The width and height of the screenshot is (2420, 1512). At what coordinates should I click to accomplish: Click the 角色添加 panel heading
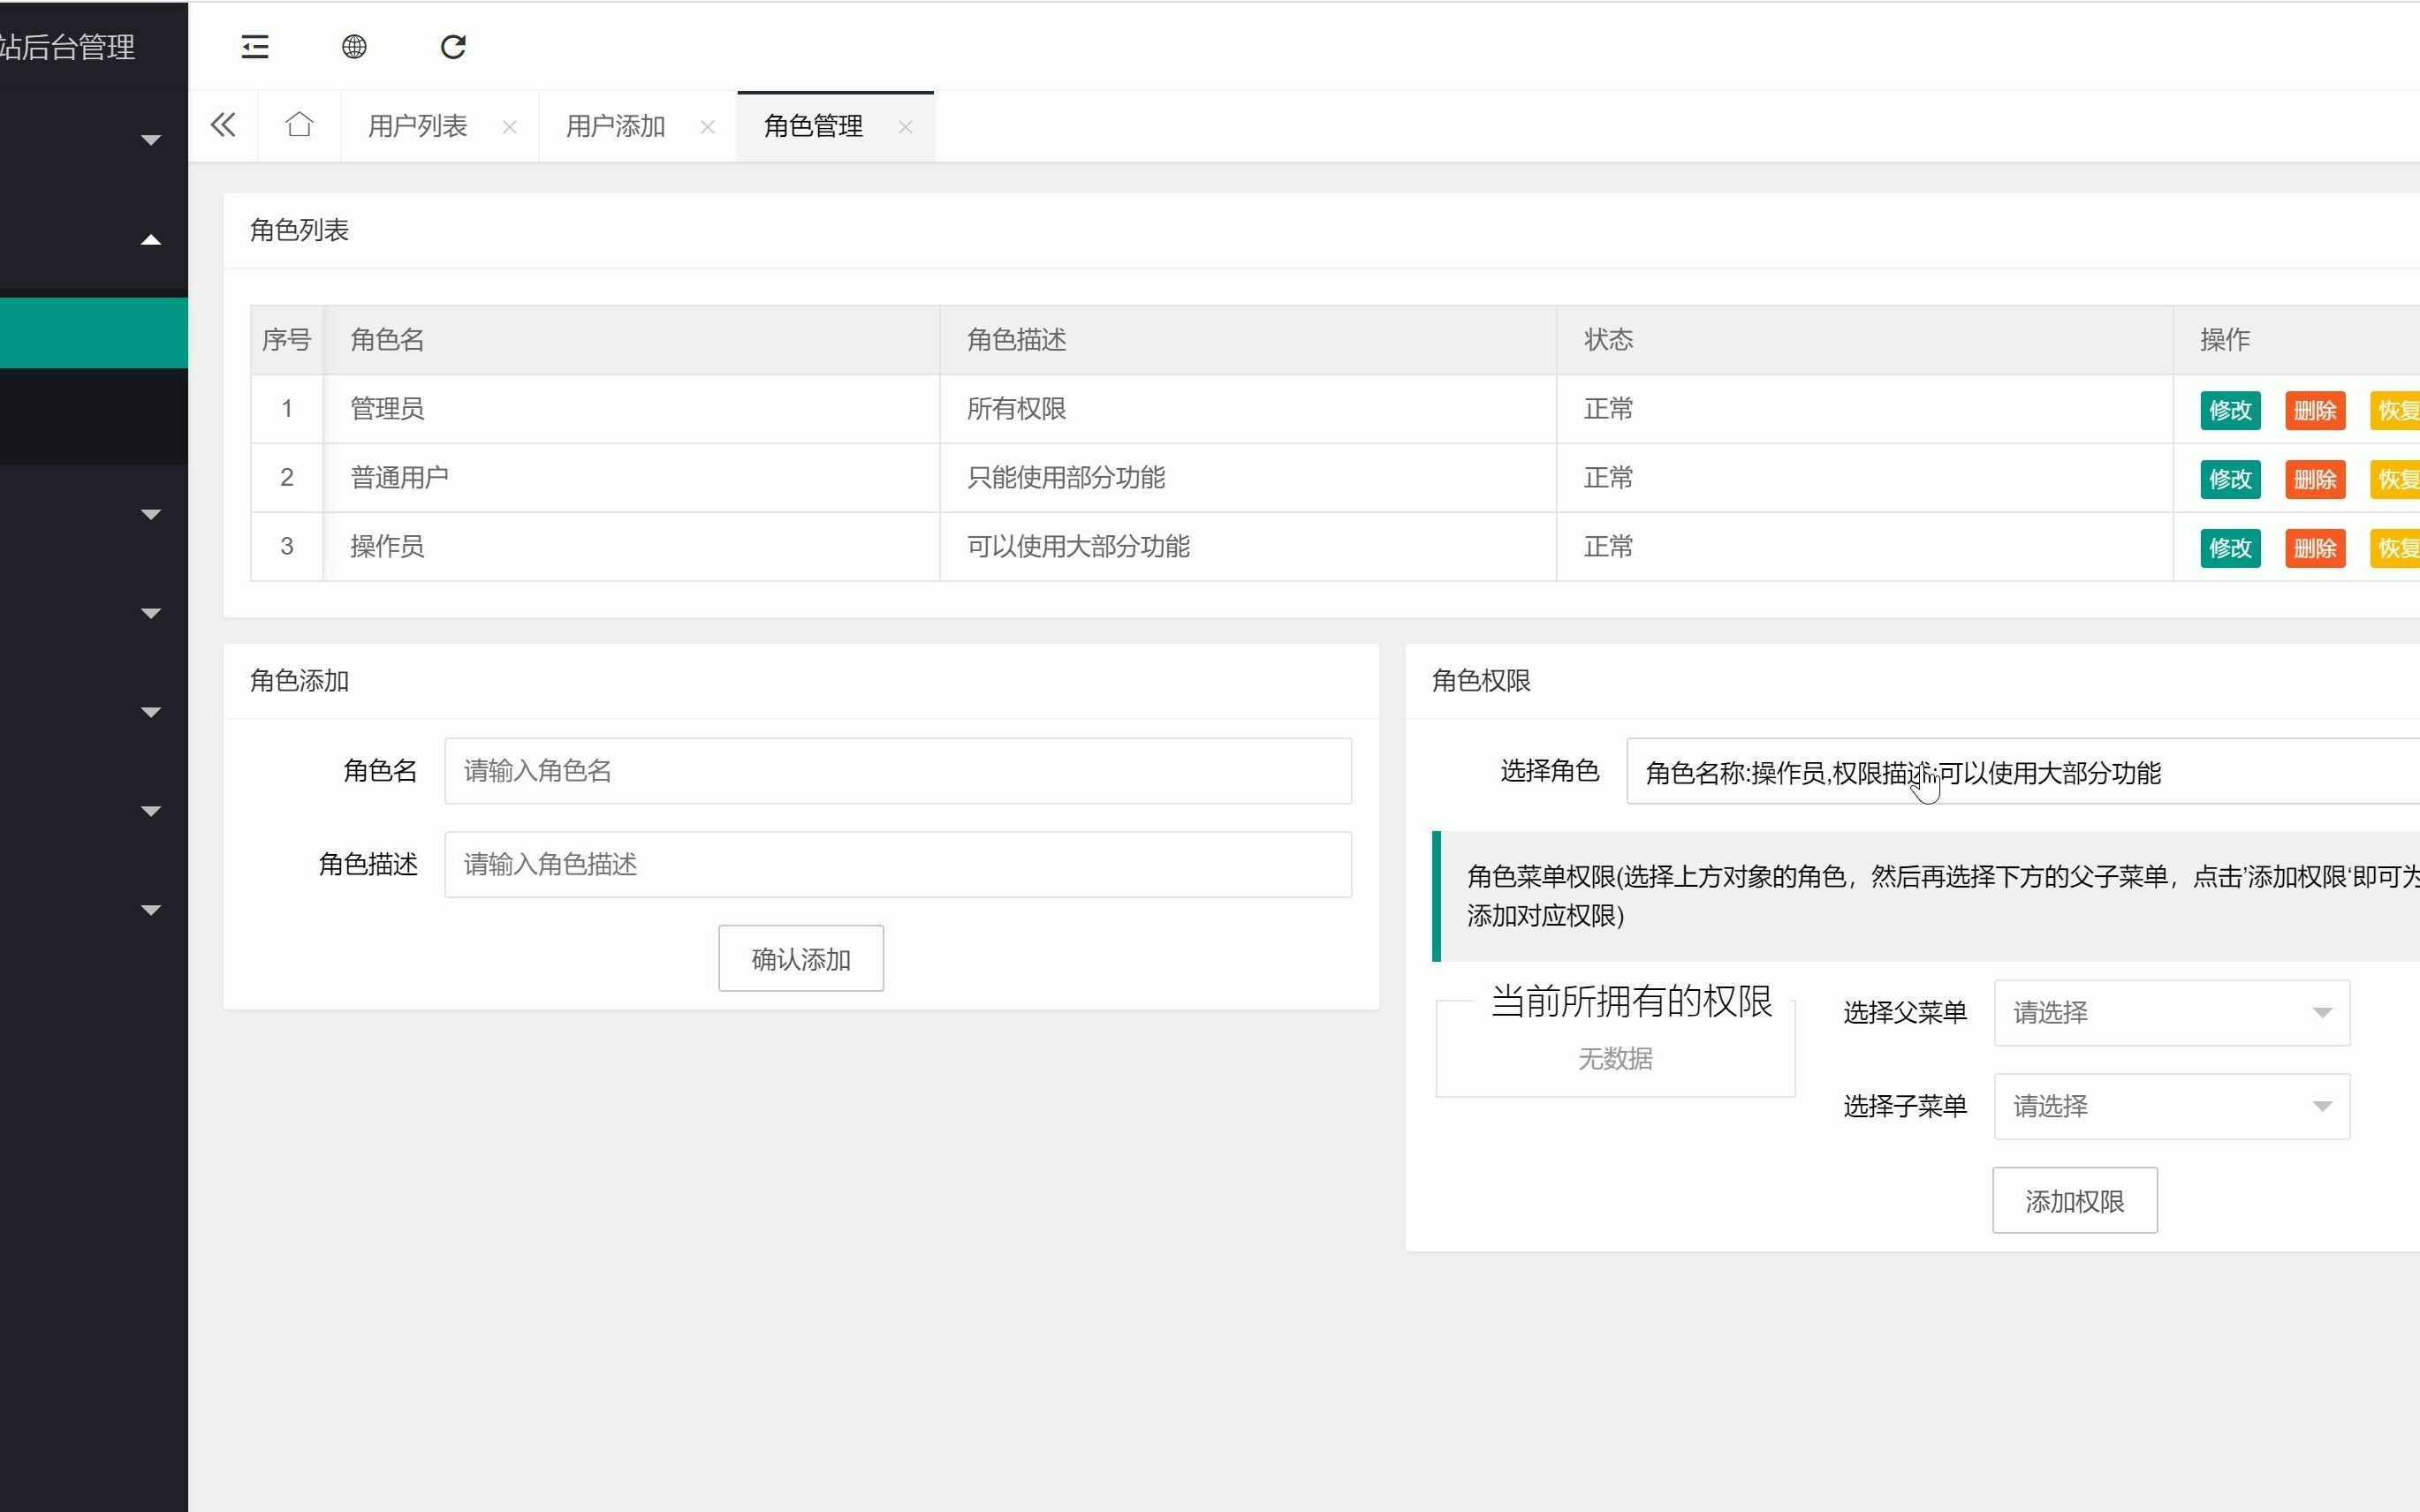300,681
